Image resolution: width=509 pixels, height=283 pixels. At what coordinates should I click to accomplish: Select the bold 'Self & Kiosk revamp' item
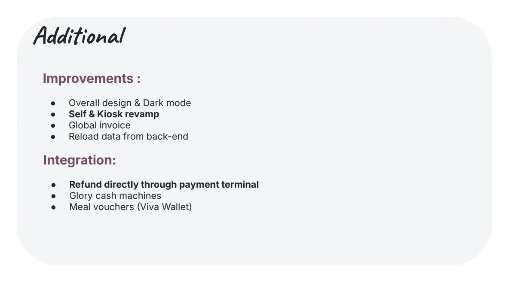114,114
